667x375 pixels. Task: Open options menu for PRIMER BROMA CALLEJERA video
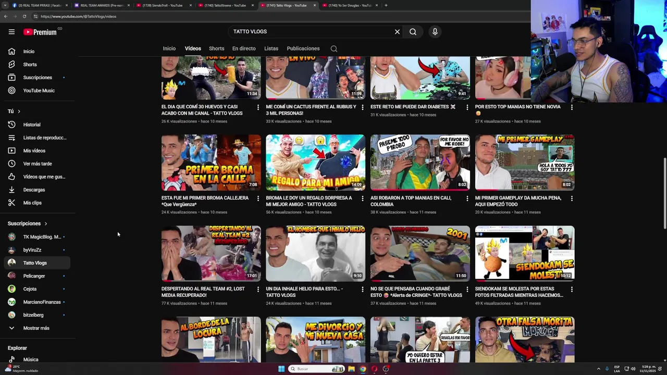258,198
